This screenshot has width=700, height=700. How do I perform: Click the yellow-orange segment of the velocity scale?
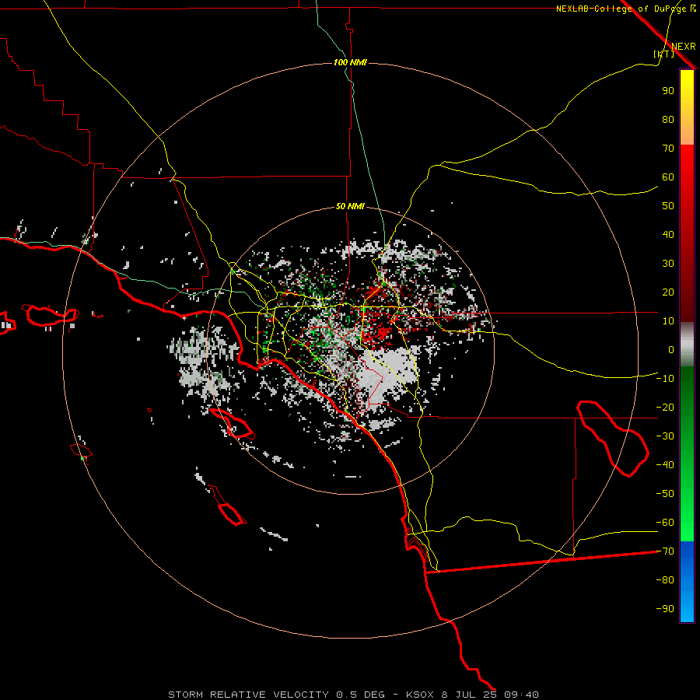(x=687, y=107)
